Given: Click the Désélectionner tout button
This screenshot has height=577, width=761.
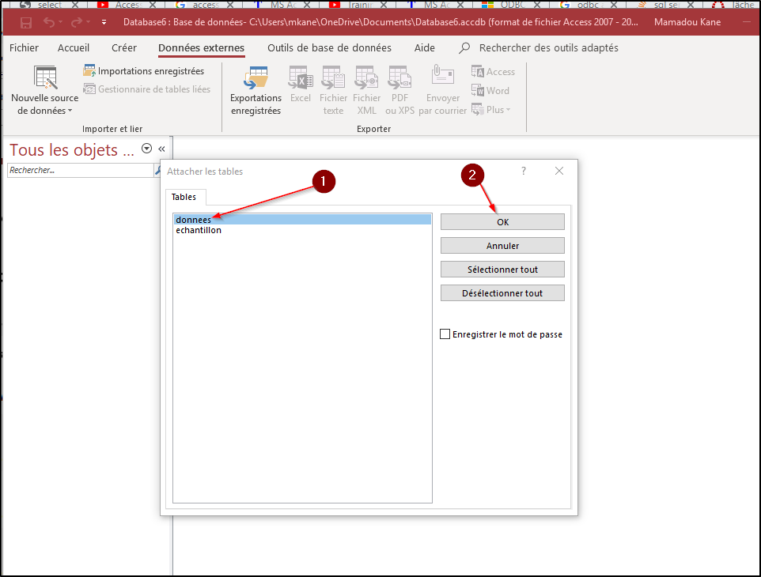Looking at the screenshot, I should [502, 293].
